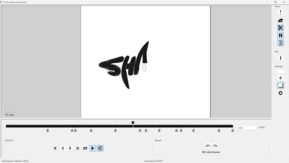
Task: Step forward one stitch
Action: [x=70, y=148]
